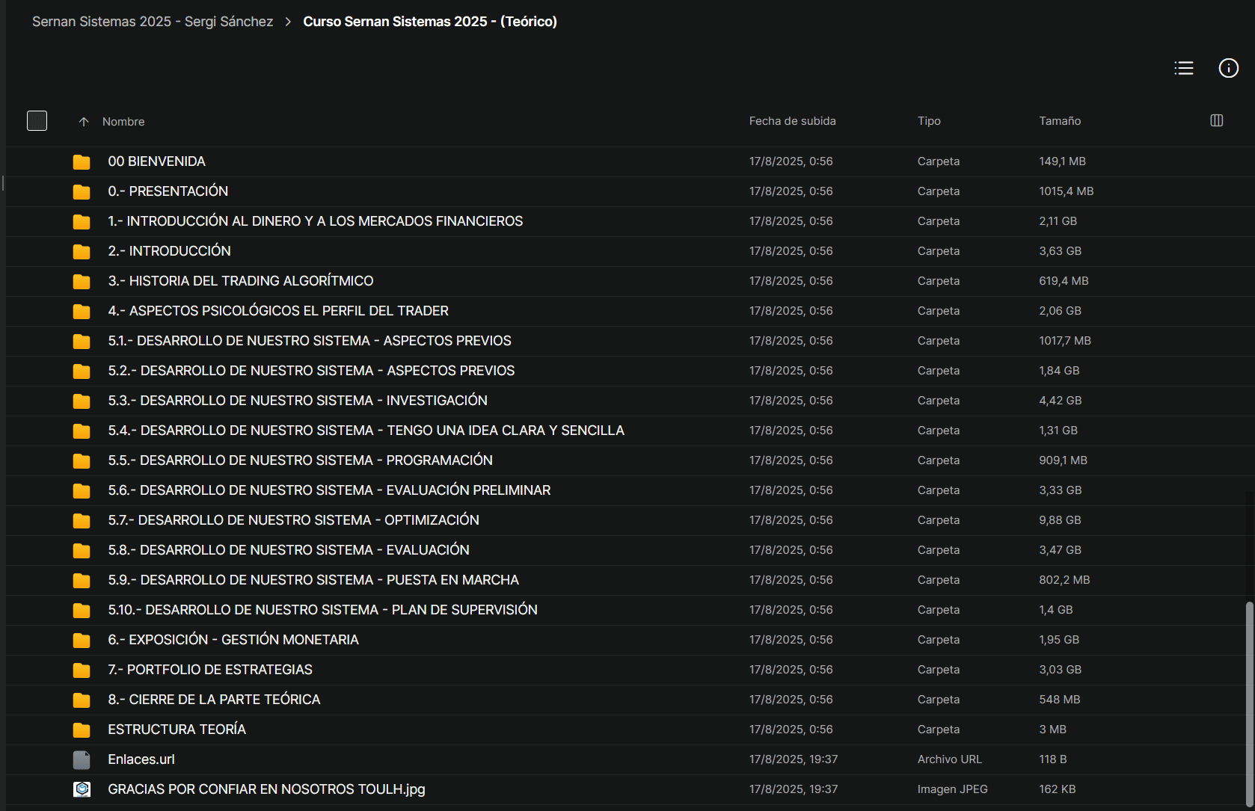Click size value 118 B
This screenshot has height=811, width=1255.
(1052, 759)
